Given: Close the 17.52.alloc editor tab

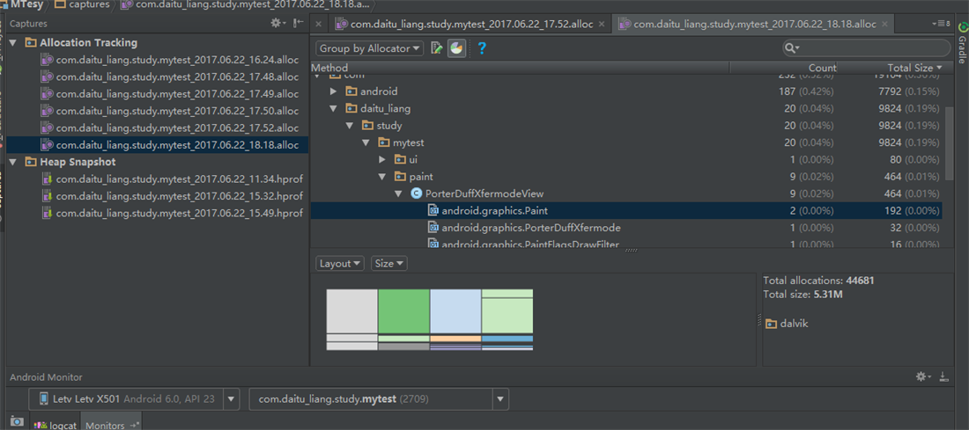Looking at the screenshot, I should [603, 24].
